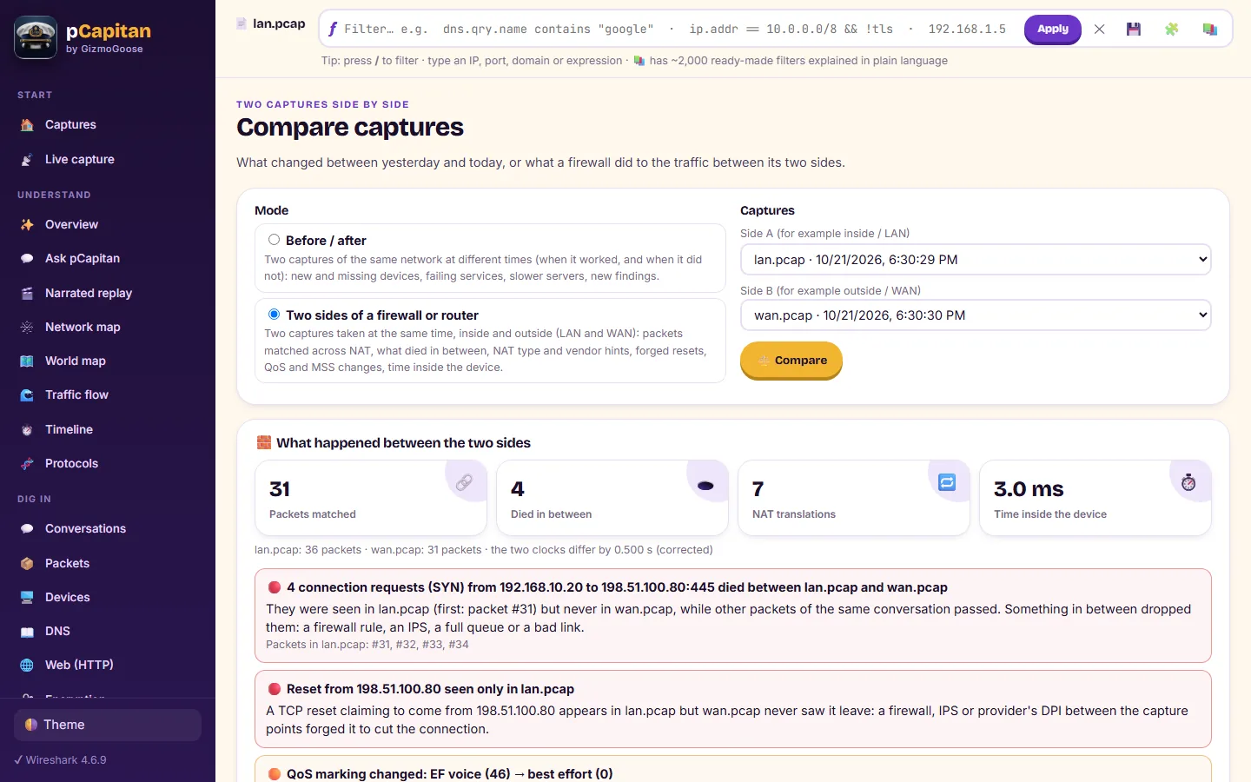This screenshot has width=1251, height=782.
Task: Select the Before / after radio button
Action: point(274,240)
